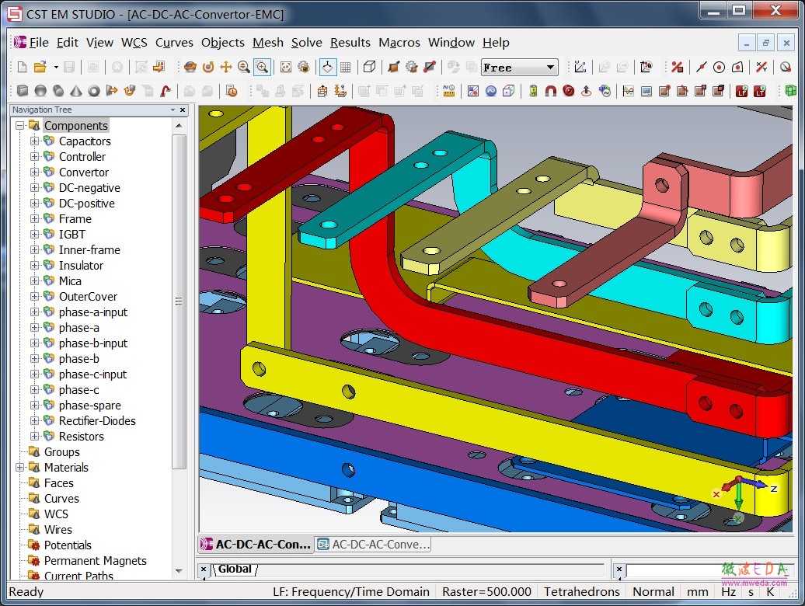805x606 pixels.
Task: Select the Global parameter tab
Action: point(235,569)
